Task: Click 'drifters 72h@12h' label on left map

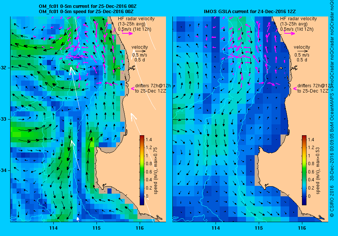Action: (x=153, y=85)
